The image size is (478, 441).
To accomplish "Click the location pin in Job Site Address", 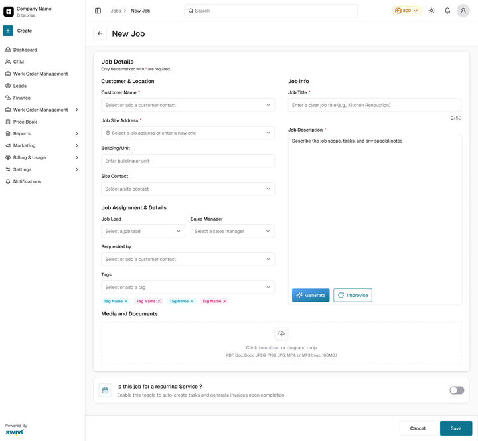I will pyautogui.click(x=108, y=133).
